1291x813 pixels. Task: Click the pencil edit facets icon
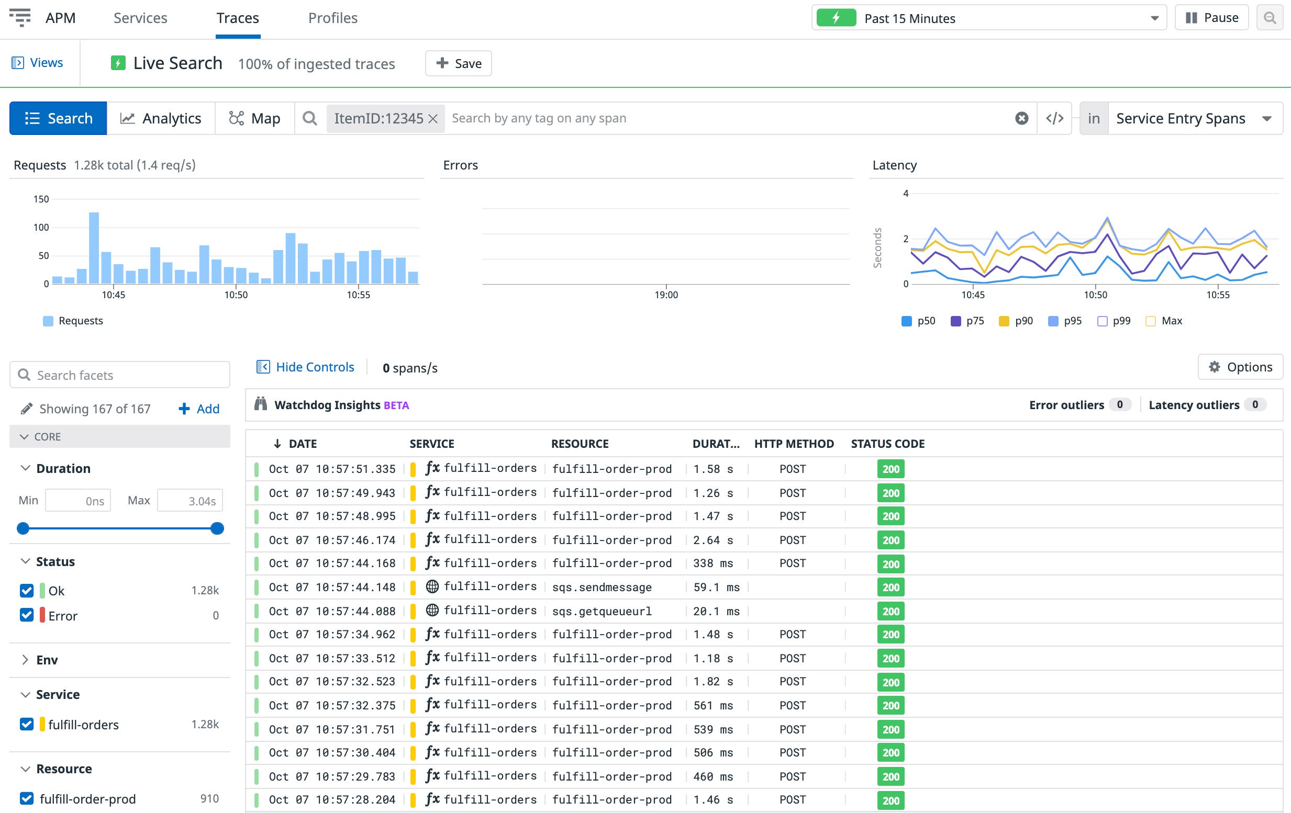[x=26, y=409]
